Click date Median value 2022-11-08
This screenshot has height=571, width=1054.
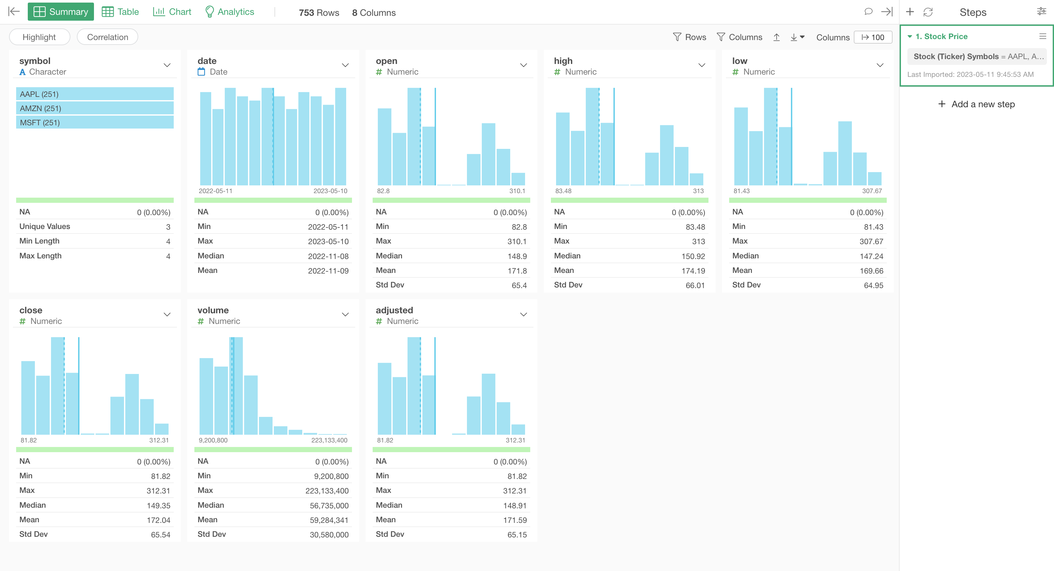[x=328, y=256]
